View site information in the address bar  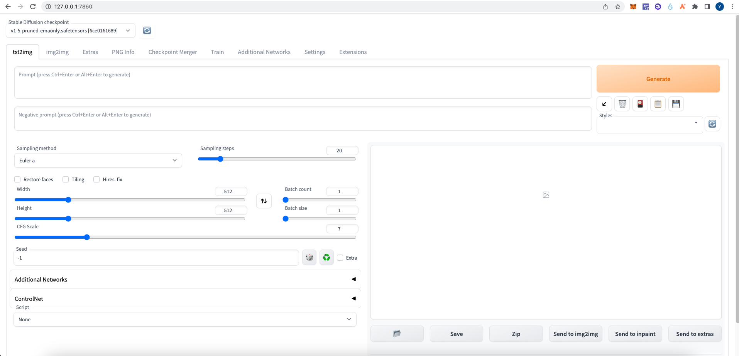[48, 7]
